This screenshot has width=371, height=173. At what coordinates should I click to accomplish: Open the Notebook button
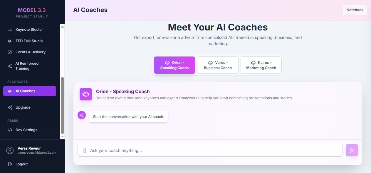[x=355, y=10]
